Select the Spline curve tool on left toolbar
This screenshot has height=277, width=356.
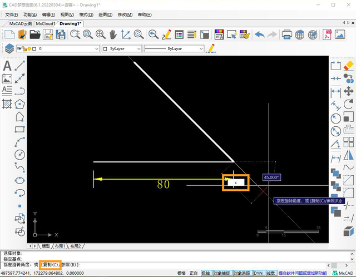pyautogui.click(x=20, y=167)
